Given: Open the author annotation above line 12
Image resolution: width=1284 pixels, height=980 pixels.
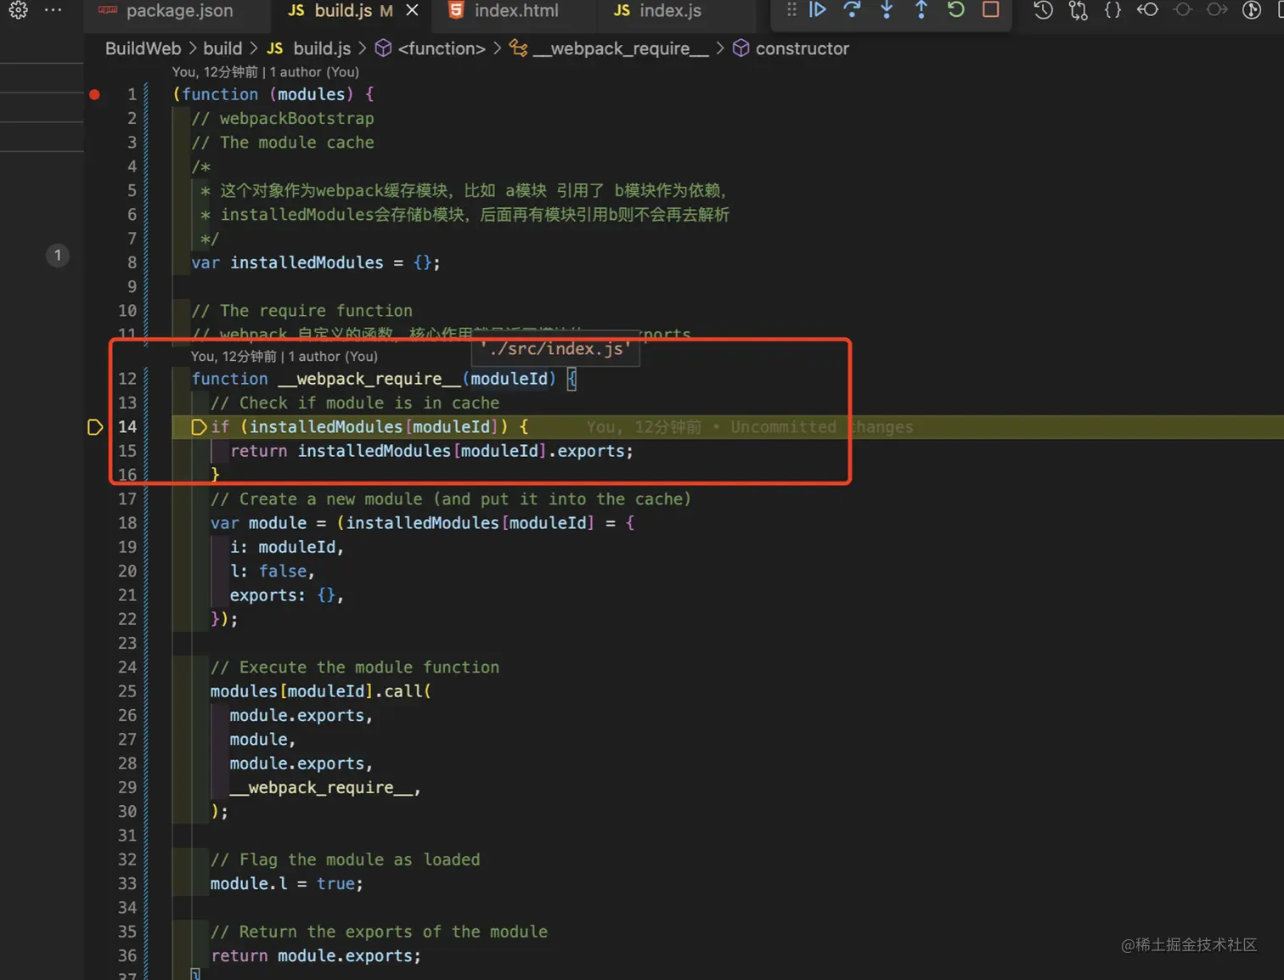Looking at the screenshot, I should (284, 357).
